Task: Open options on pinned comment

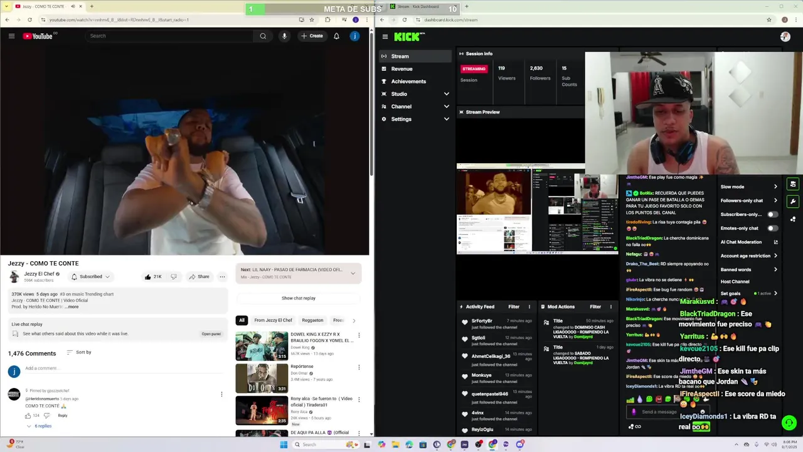Action: point(221,394)
